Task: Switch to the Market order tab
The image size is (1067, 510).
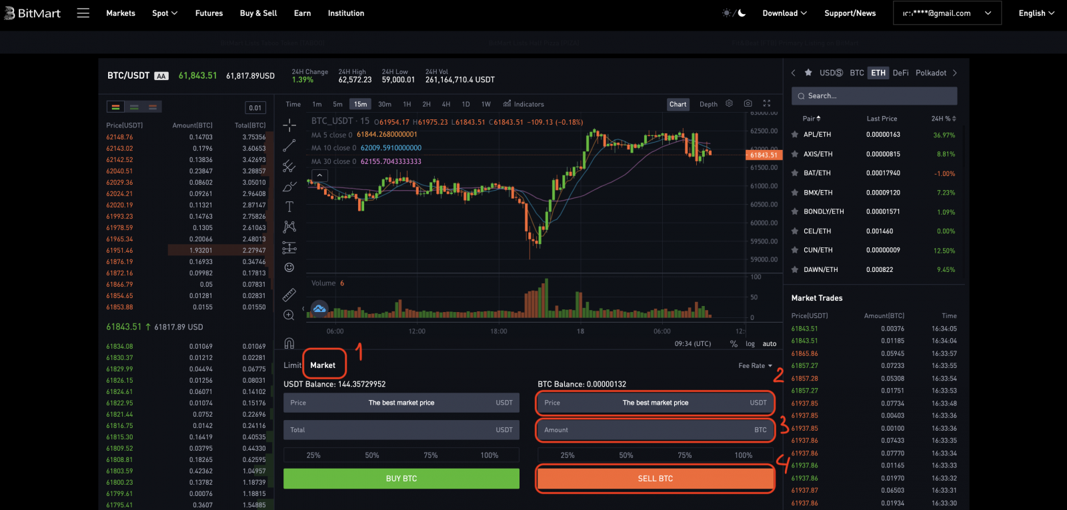Action: (x=323, y=365)
